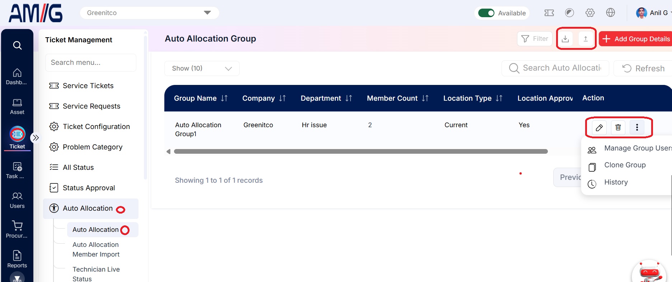
Task: Sort table by Group Name
Action: (224, 98)
